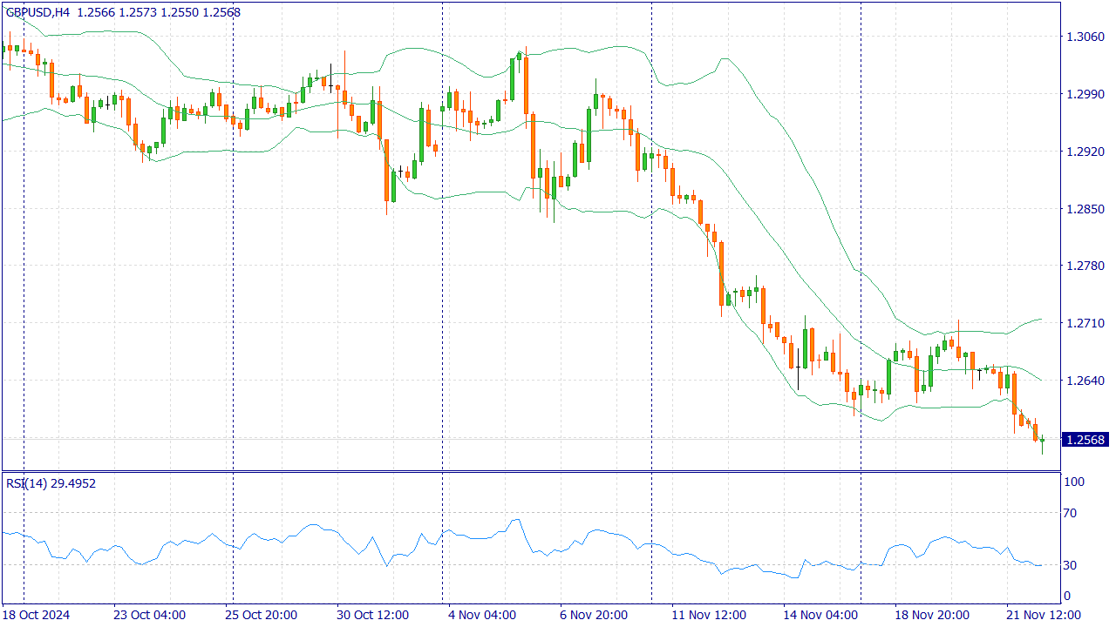Click the 1.2990 price axis label
1116x627 pixels.
click(1085, 94)
